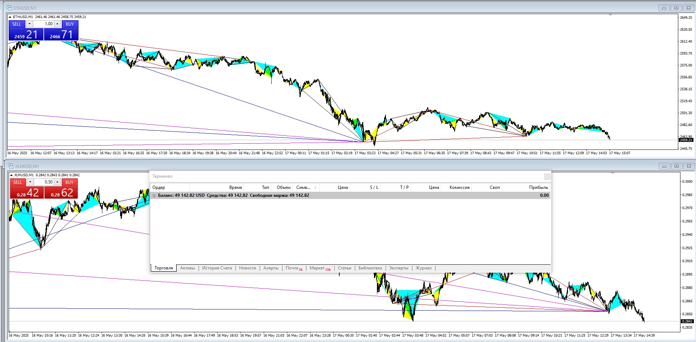The width and height of the screenshot is (696, 342).
Task: Sort by the Прибыль column header
Action: tap(526, 187)
